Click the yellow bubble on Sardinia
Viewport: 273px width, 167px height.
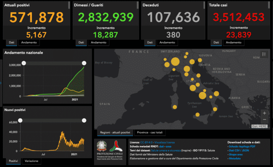(x=175, y=107)
